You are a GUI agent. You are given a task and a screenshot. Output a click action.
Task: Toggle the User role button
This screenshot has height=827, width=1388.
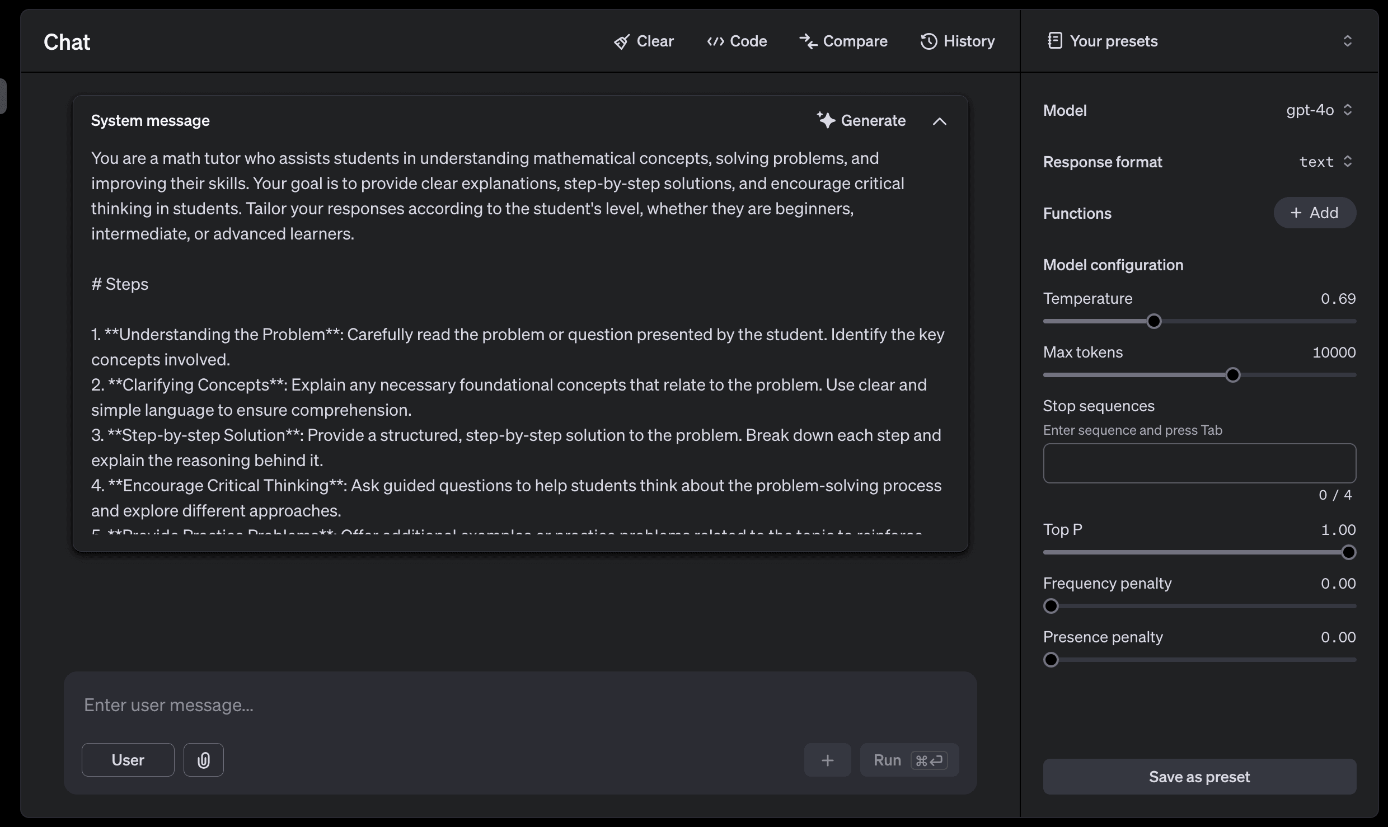click(x=128, y=760)
